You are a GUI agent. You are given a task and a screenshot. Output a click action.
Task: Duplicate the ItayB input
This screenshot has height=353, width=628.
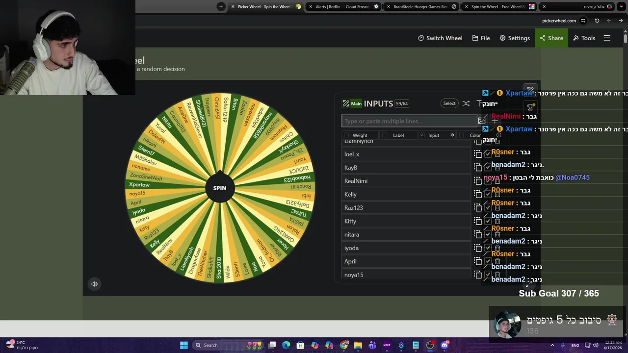click(x=478, y=168)
